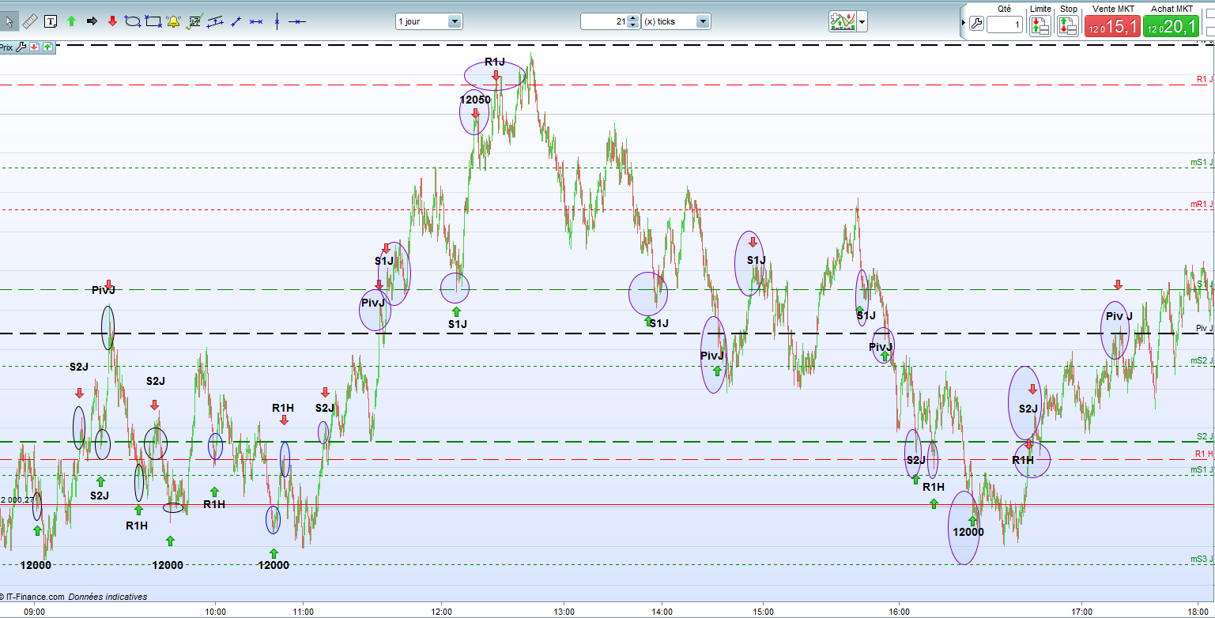
Task: Select the parallel channel tool
Action: tap(214, 21)
